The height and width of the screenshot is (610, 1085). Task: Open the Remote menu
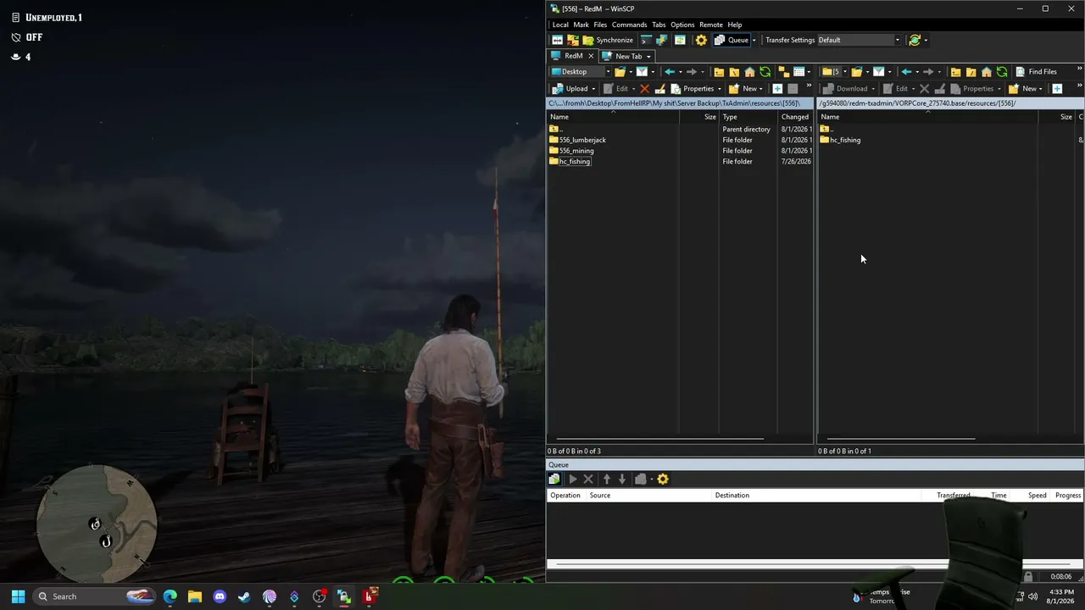(711, 25)
